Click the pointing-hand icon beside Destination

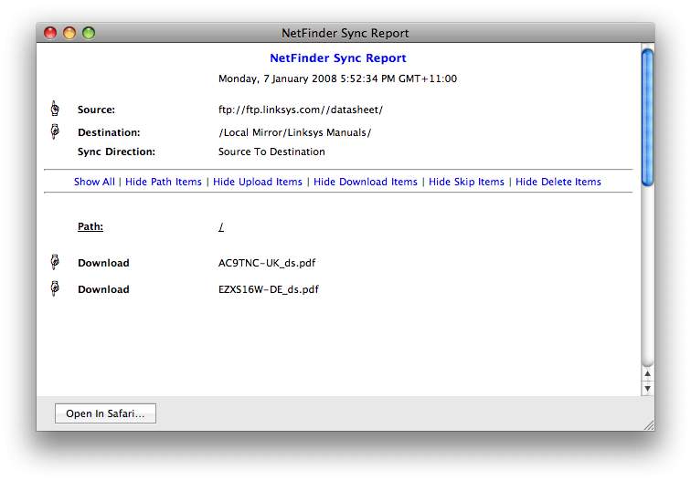pos(55,132)
